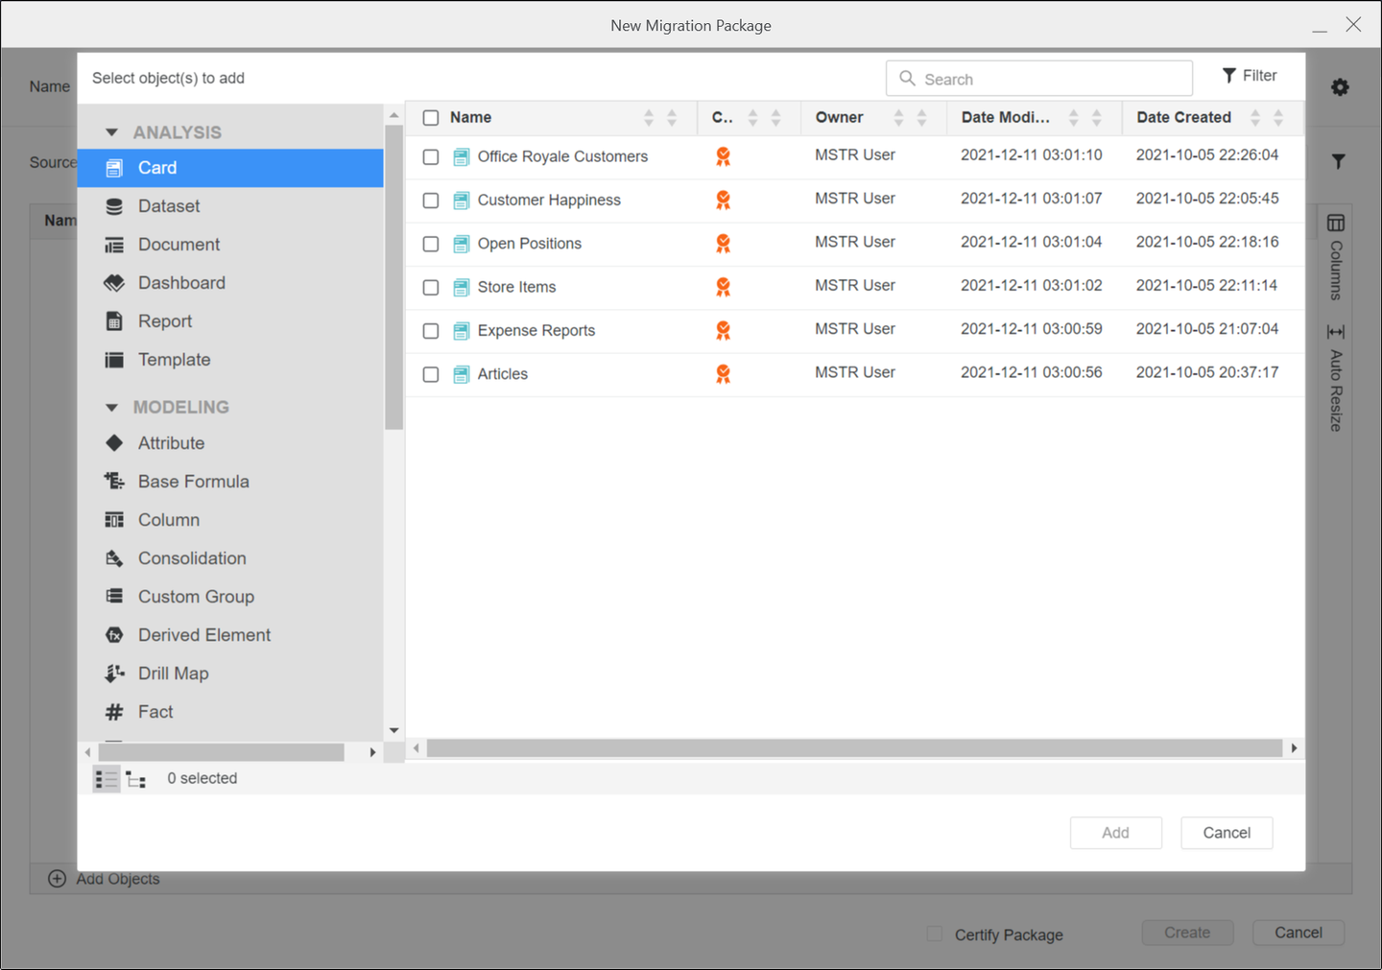Check the Customer Happiness checkbox
Viewport: 1382px width, 970px height.
(431, 201)
